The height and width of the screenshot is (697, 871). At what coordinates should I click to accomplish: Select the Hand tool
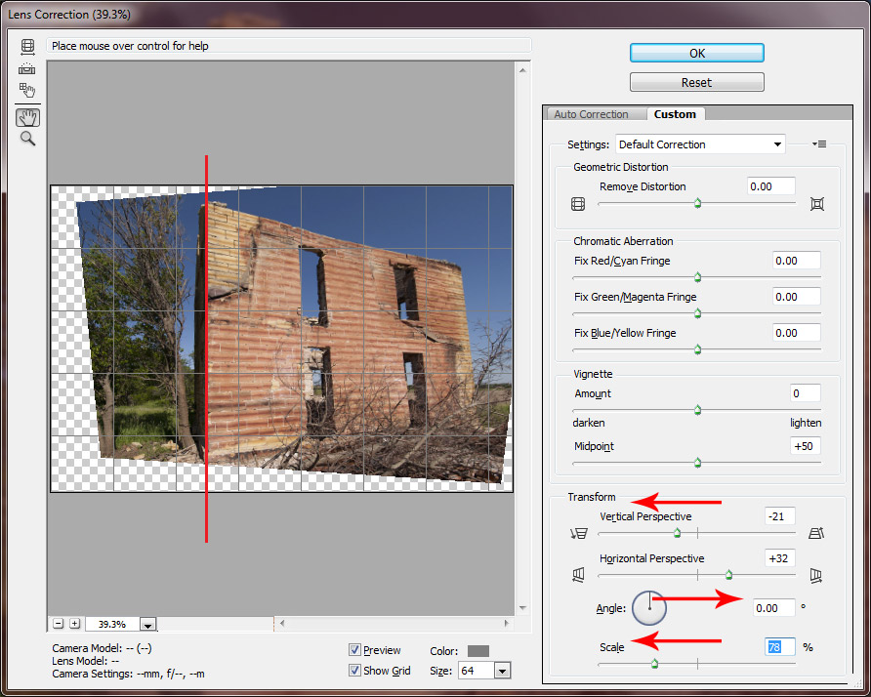click(x=27, y=117)
